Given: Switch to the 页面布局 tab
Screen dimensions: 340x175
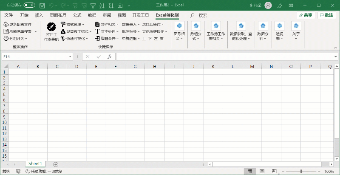Looking at the screenshot, I should pyautogui.click(x=58, y=15).
